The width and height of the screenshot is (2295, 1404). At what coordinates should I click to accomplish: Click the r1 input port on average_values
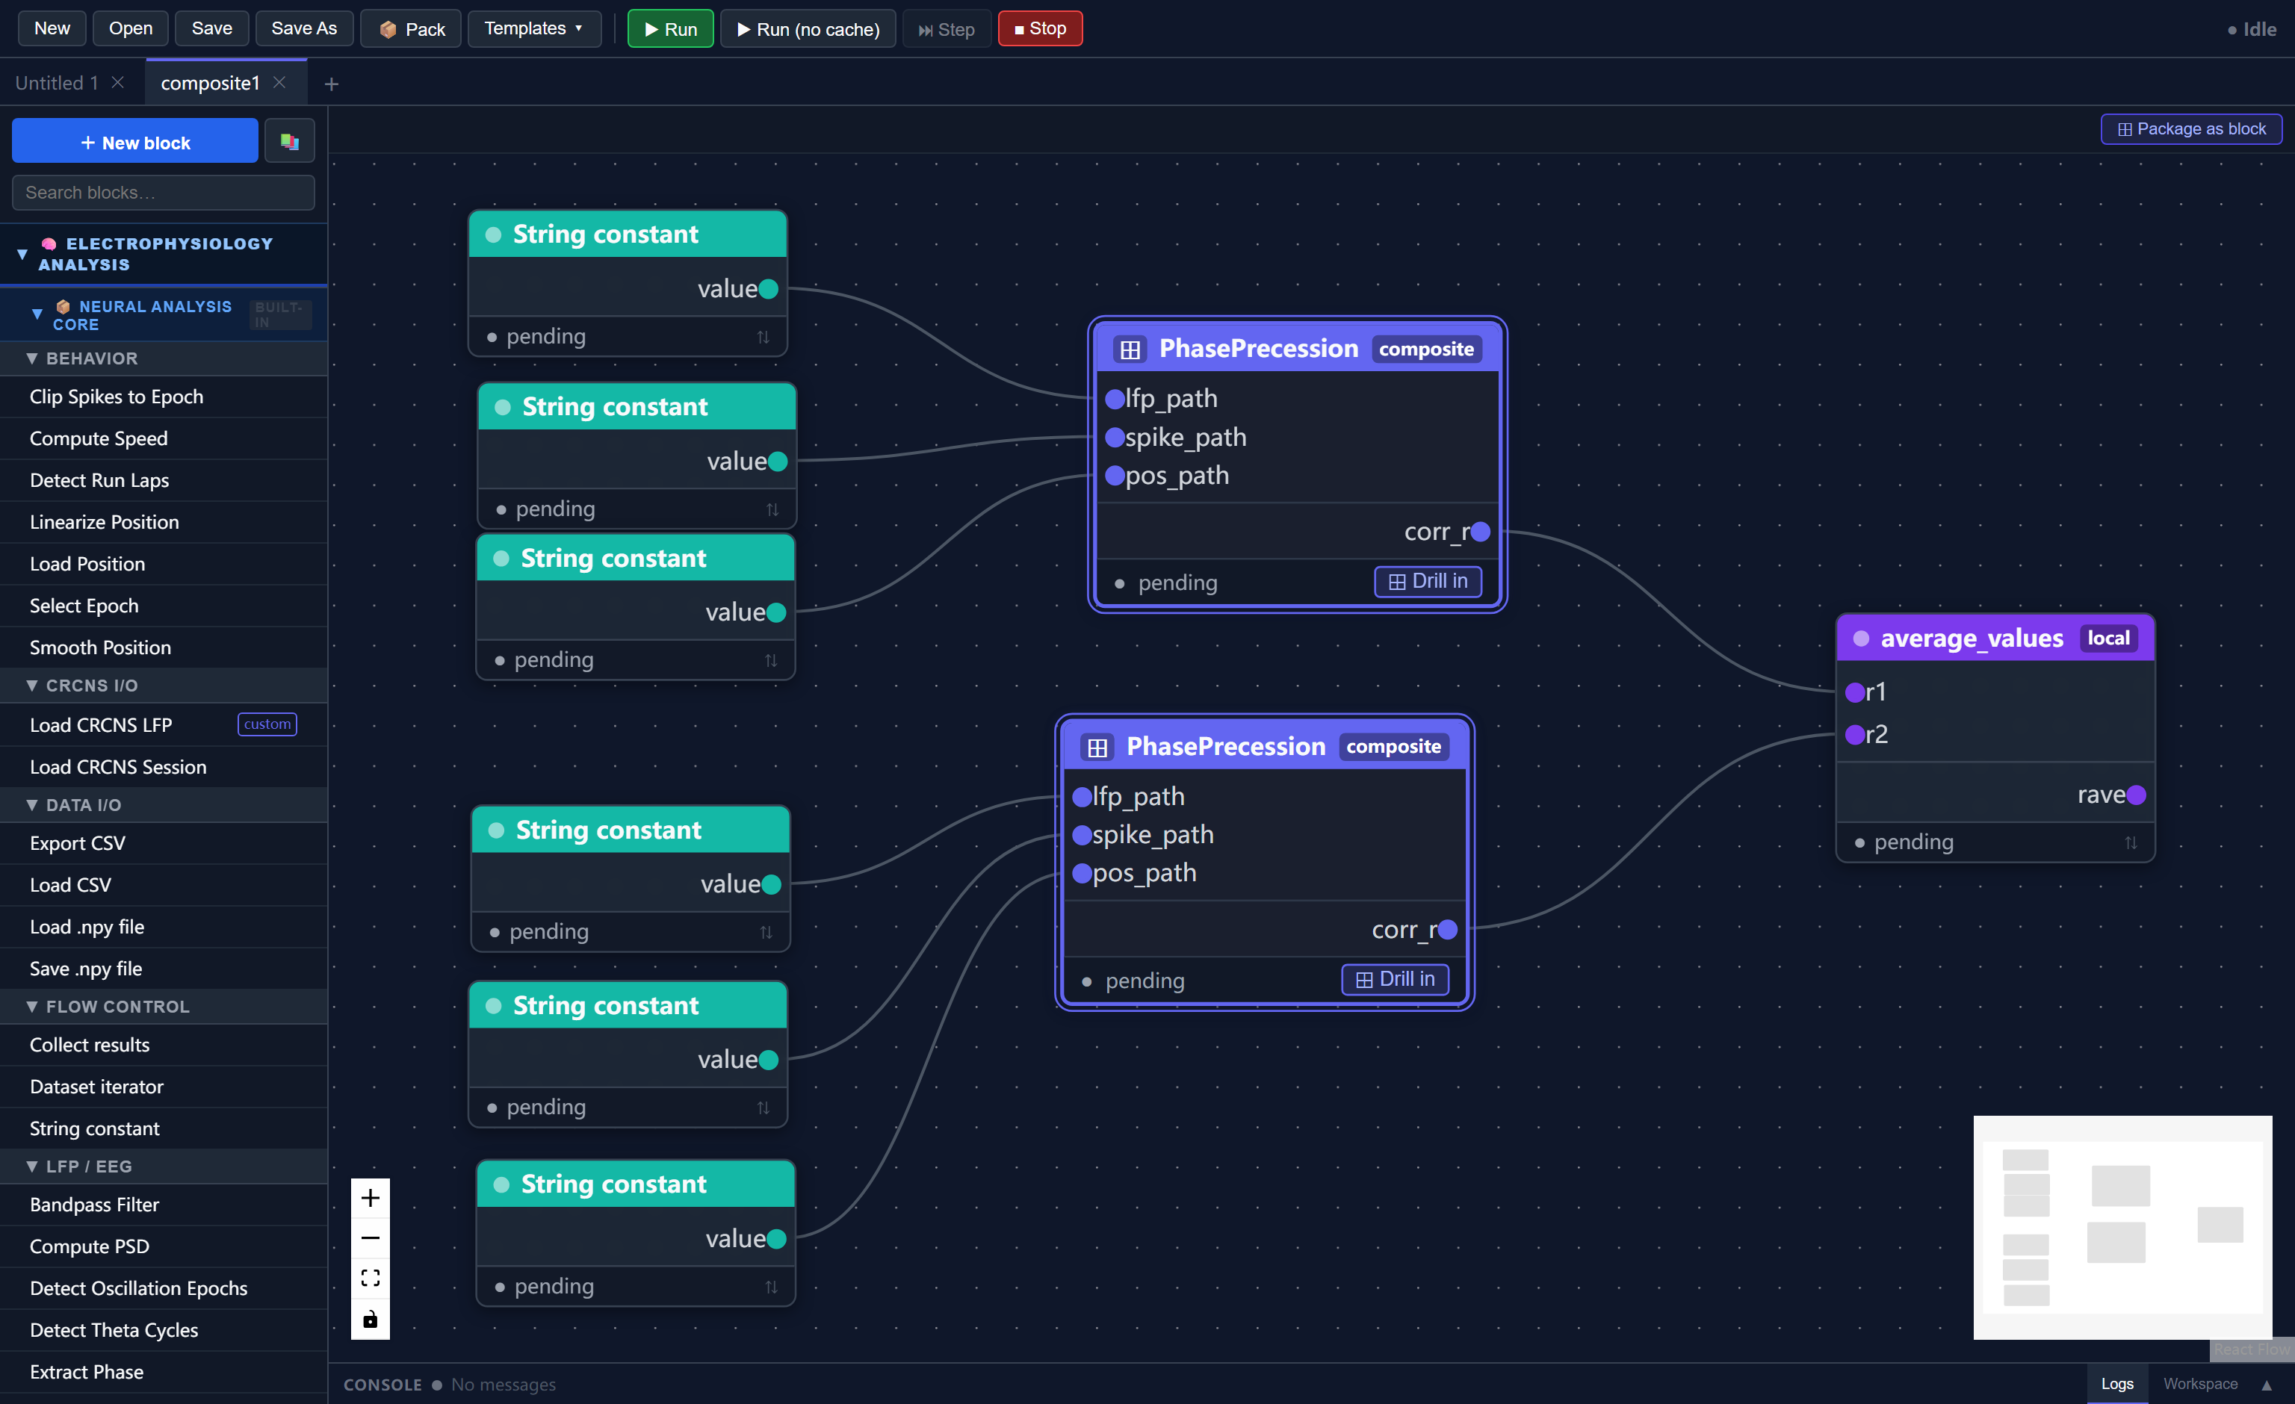click(1854, 692)
